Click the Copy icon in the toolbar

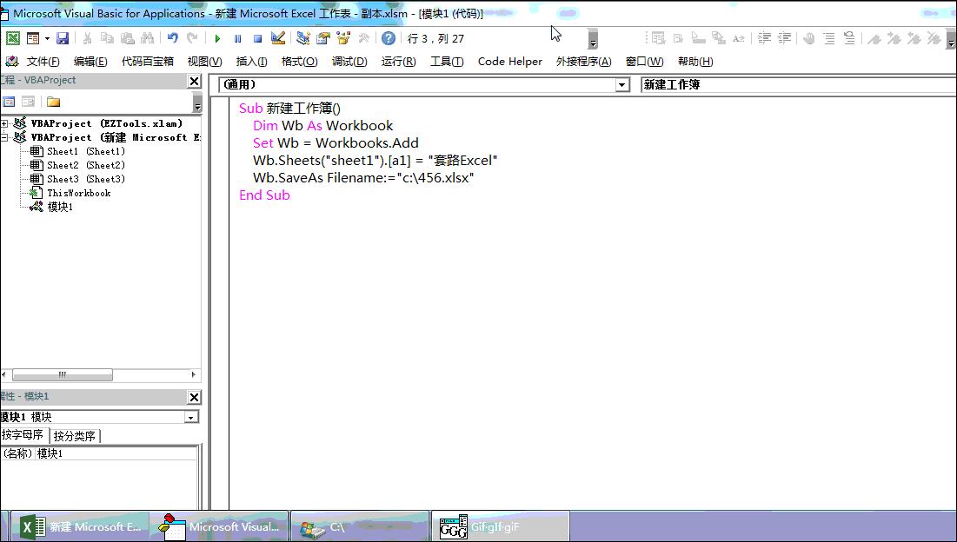click(107, 38)
